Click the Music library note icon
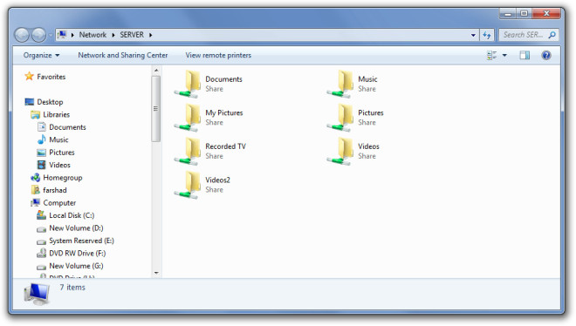 pos(42,139)
